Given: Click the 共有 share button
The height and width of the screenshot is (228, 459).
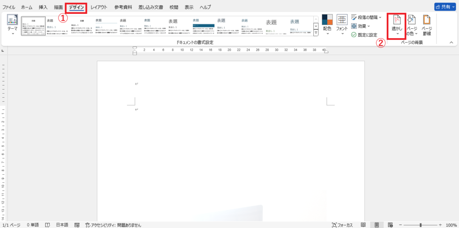Looking at the screenshot, I should [445, 7].
